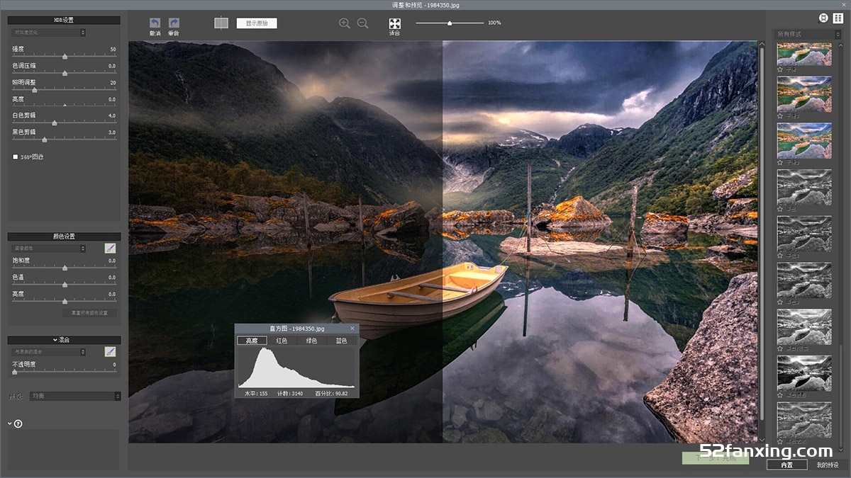Select the 红色 tab in histogram
The height and width of the screenshot is (478, 851).
(x=282, y=341)
